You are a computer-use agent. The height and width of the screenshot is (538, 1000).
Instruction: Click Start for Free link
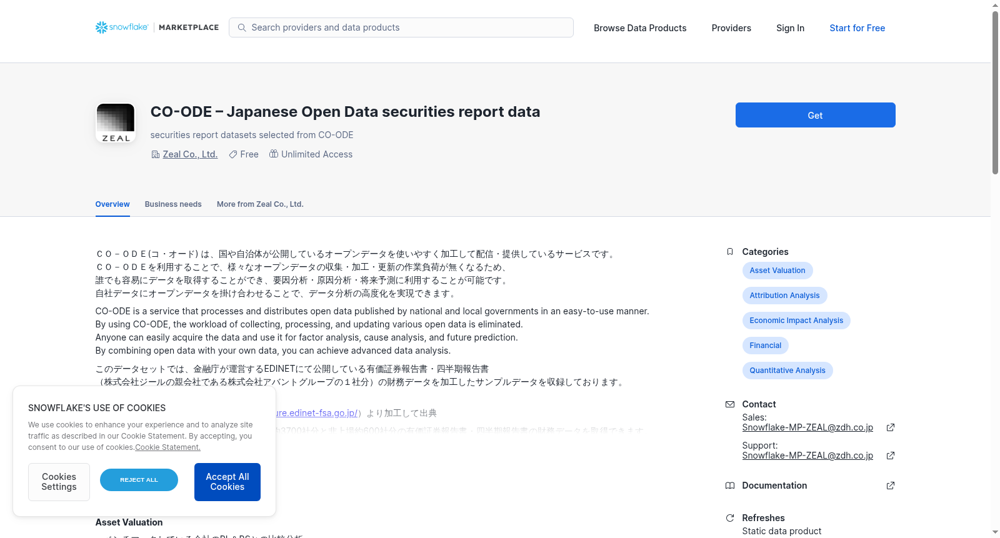click(857, 28)
